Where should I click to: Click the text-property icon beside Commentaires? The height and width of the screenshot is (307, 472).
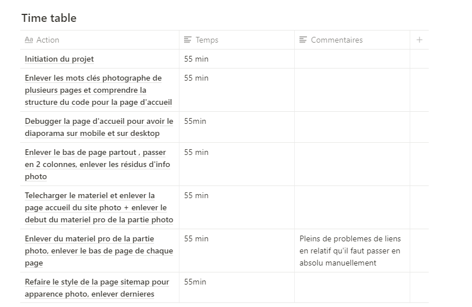tap(303, 40)
